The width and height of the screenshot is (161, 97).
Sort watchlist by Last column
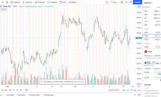pos(158,7)
